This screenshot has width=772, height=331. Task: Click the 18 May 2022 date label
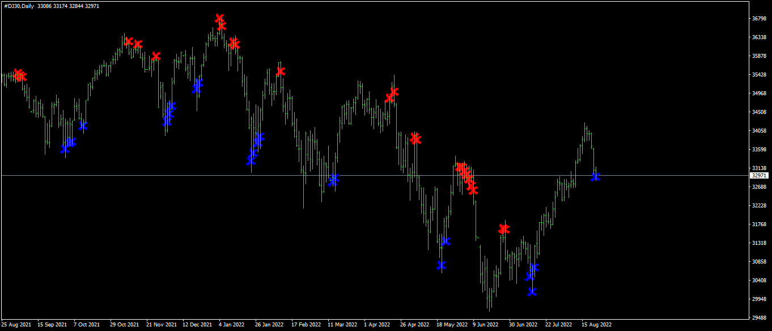pyautogui.click(x=452, y=325)
